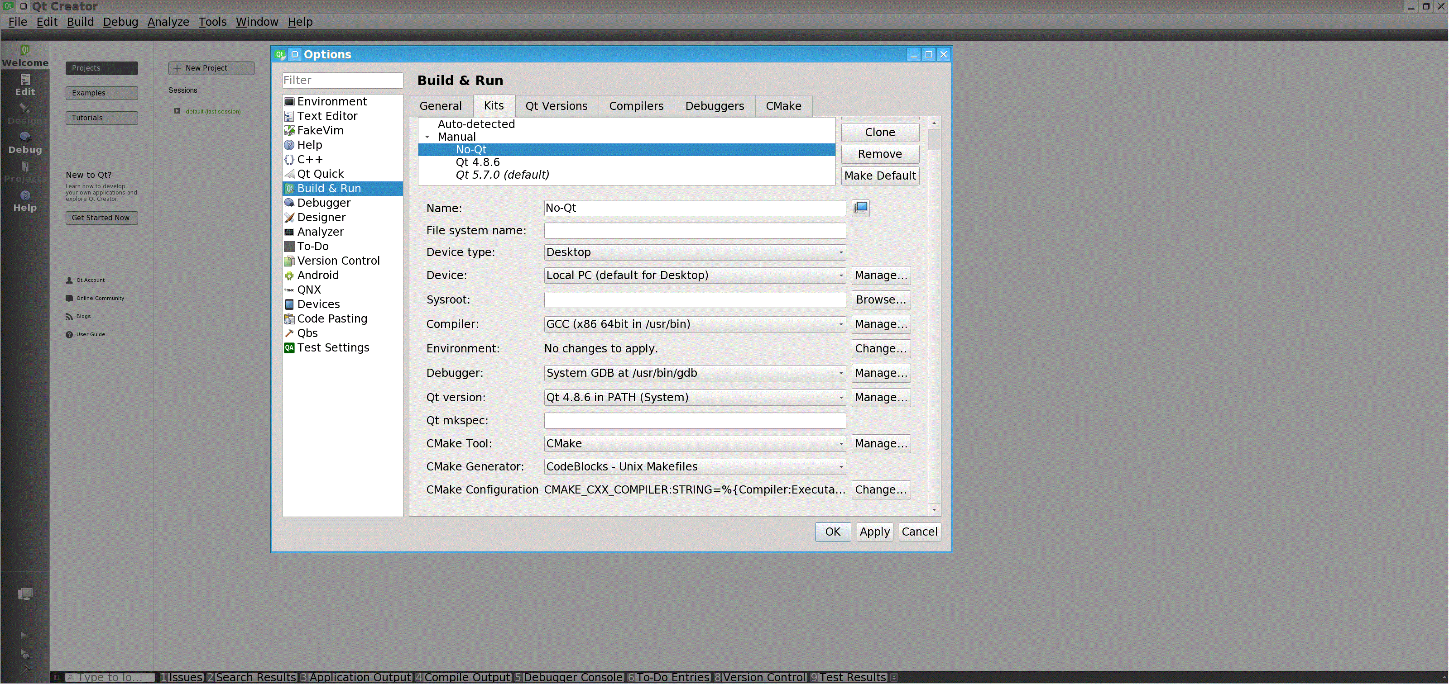1449x684 pixels.
Task: Switch to the Debuggers tab
Action: pos(715,106)
